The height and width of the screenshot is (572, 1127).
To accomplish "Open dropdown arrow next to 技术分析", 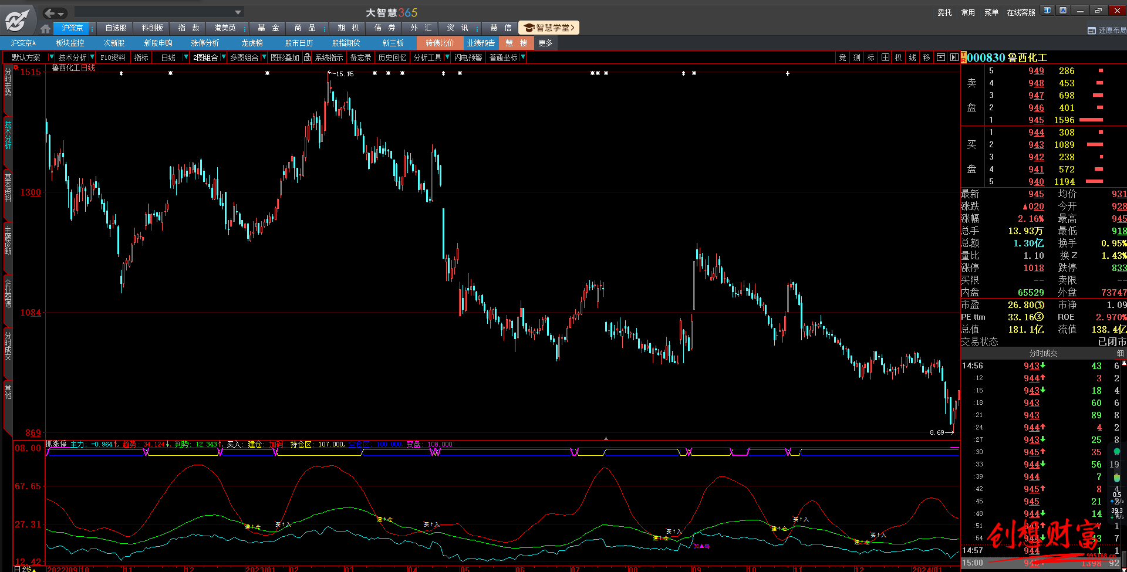I will [92, 57].
